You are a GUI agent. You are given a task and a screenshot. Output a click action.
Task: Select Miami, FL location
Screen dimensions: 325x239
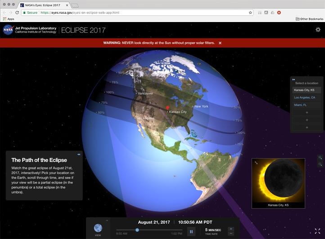(300, 105)
